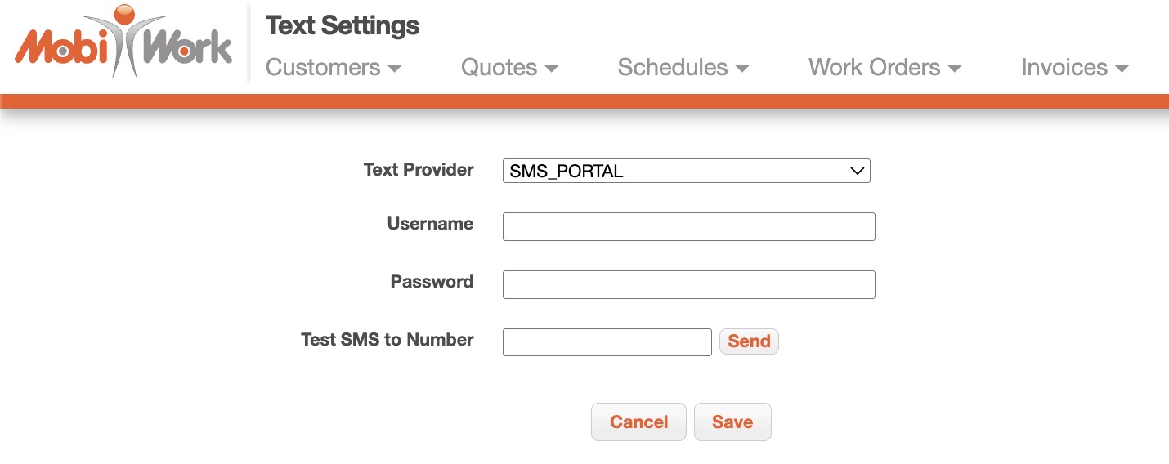
Task: Cancel the text settings changes
Action: click(x=638, y=422)
